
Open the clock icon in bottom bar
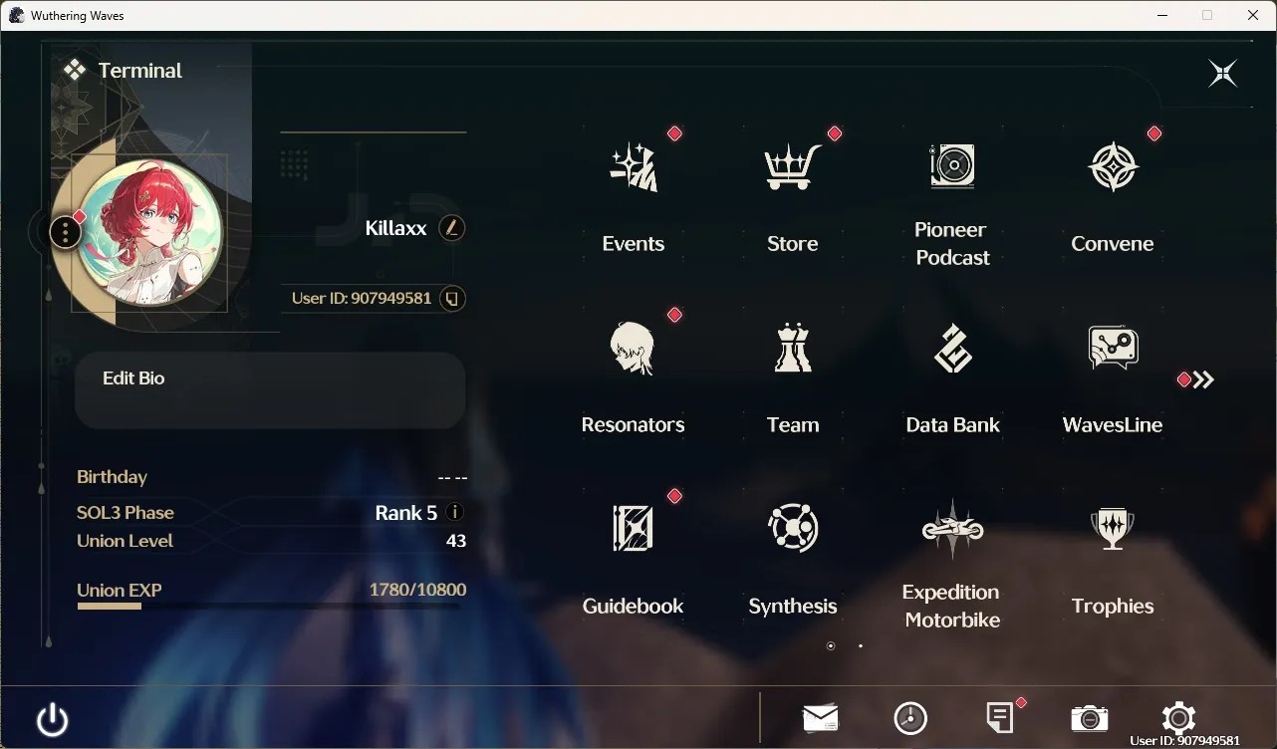tap(910, 718)
